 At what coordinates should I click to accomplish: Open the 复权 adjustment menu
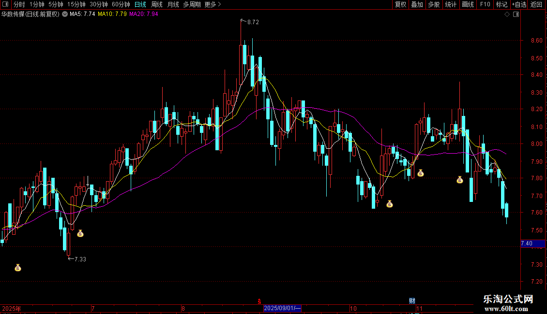click(x=400, y=4)
